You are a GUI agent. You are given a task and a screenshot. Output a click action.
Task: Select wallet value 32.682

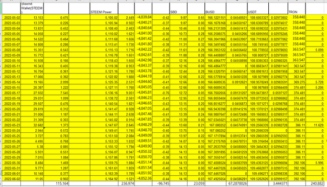(x=32, y=125)
